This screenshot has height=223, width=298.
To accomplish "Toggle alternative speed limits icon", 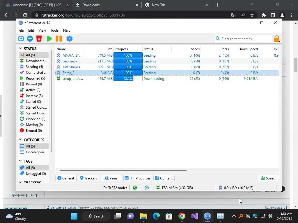I will tap(147, 188).
